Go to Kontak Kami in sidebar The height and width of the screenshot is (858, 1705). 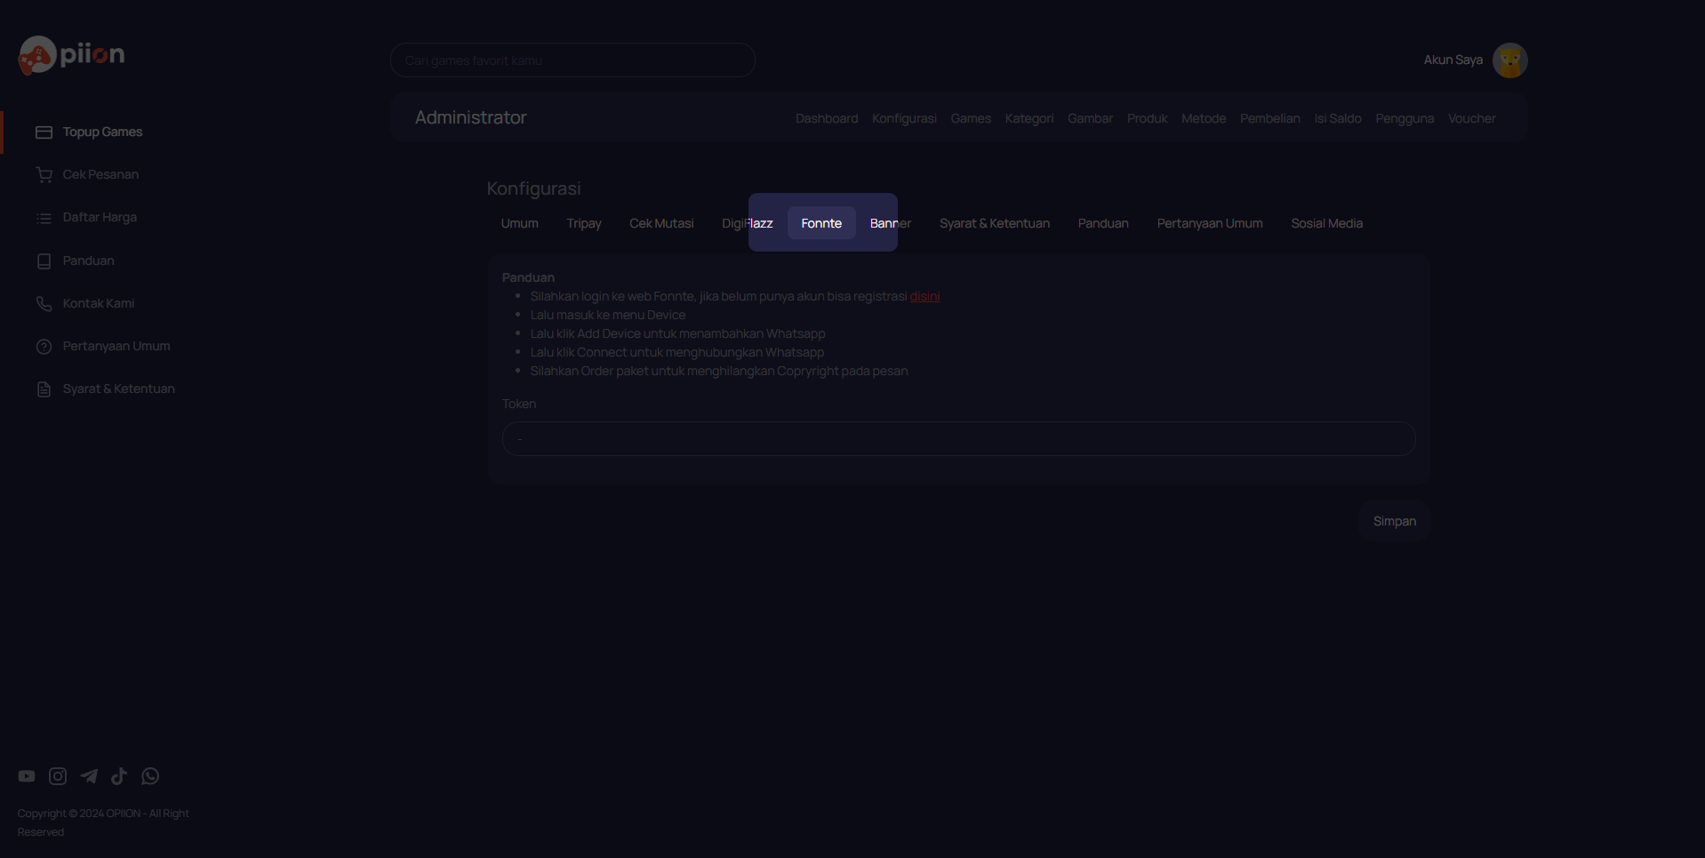coord(99,303)
